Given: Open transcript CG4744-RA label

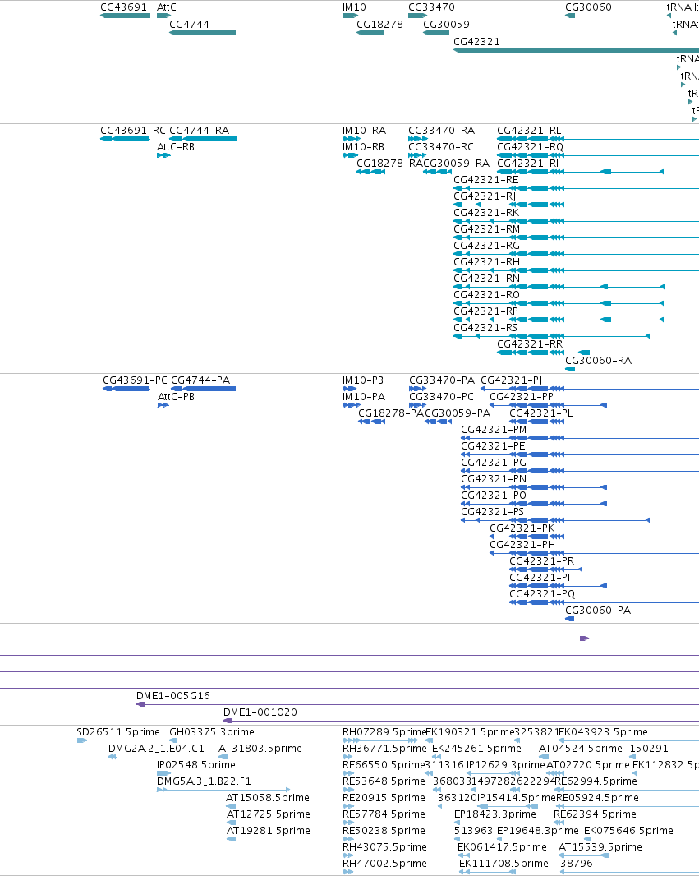Looking at the screenshot, I should (x=200, y=131).
